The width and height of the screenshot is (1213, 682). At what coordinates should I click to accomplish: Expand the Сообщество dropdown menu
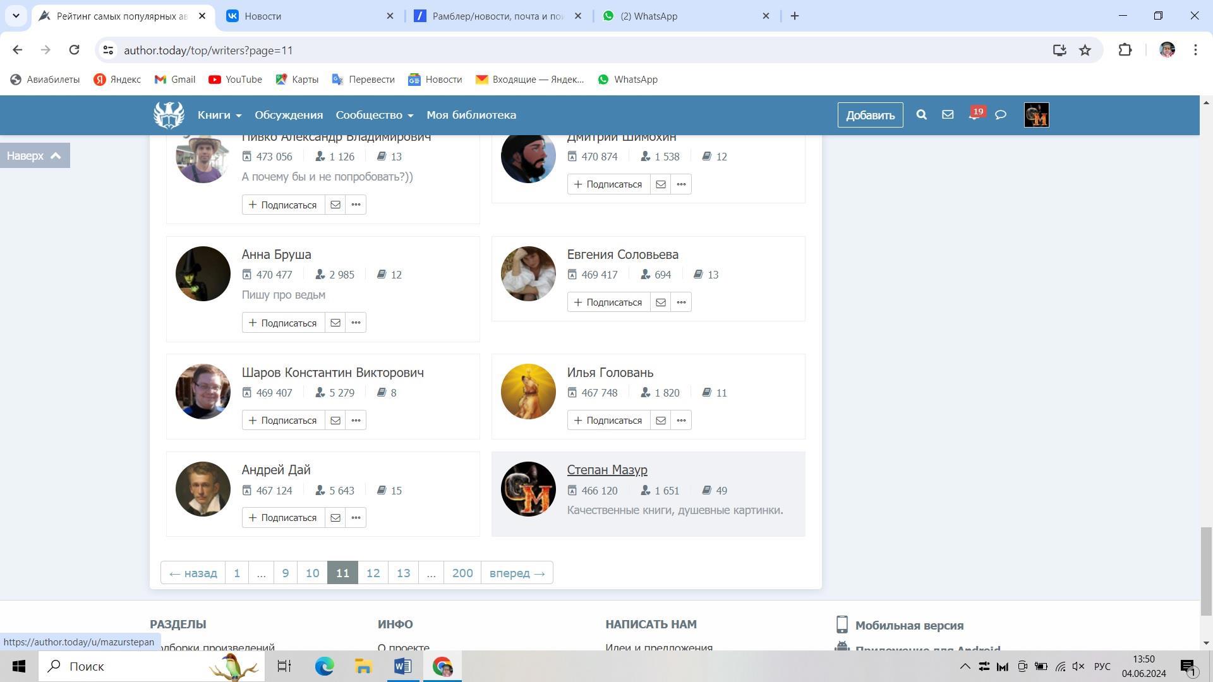tap(374, 115)
